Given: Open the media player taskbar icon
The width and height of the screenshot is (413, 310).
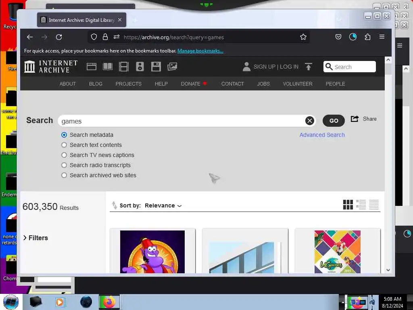Looking at the screenshot, I should click(x=60, y=302).
